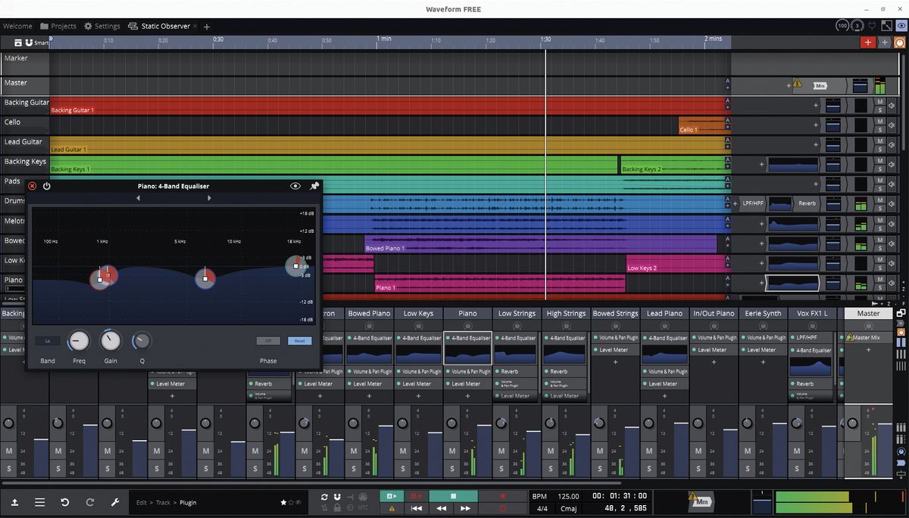Solo the Cello track

880,130
